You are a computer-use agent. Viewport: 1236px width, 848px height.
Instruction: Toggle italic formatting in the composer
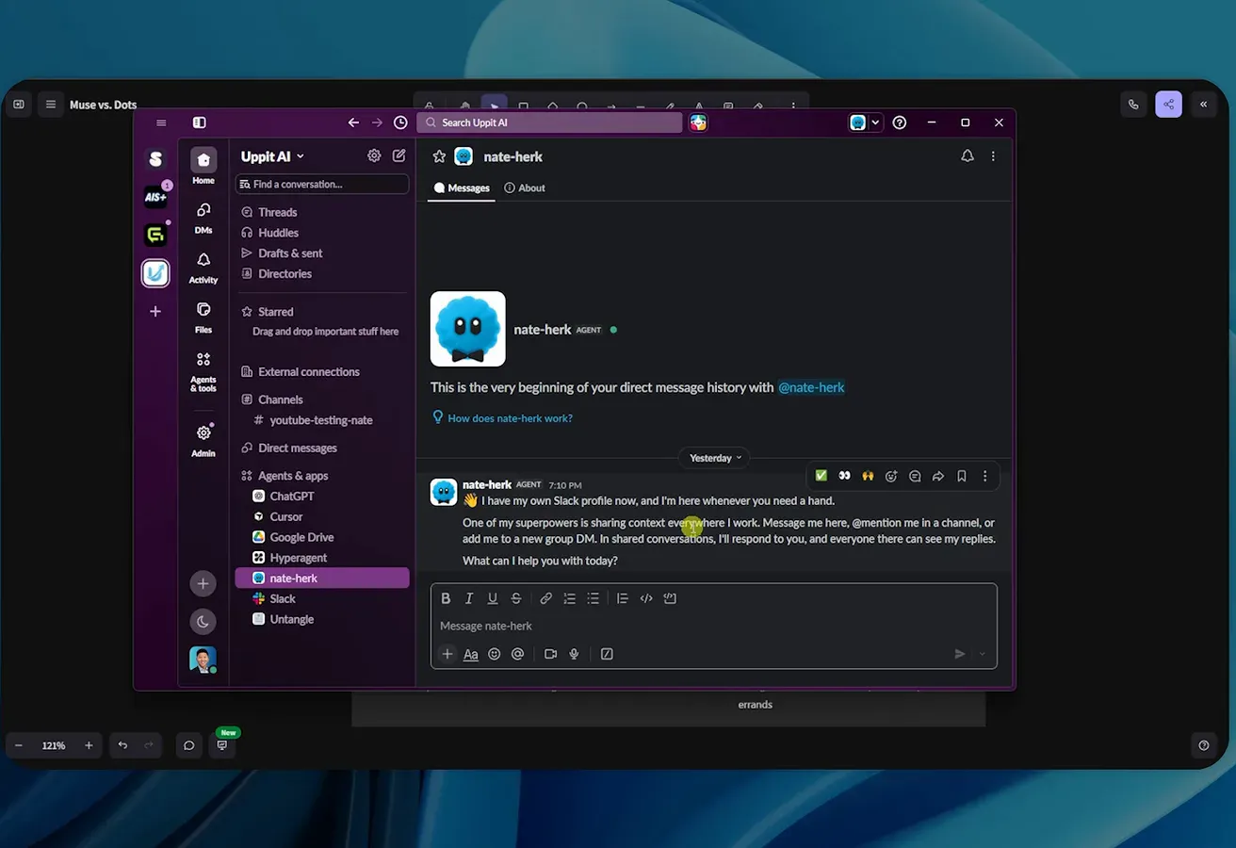pos(469,598)
